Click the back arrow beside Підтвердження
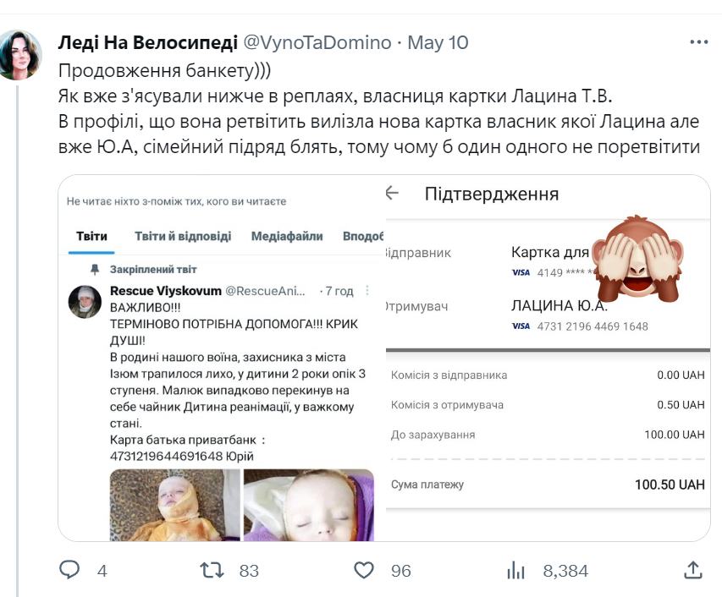The width and height of the screenshot is (722, 597). [x=392, y=194]
